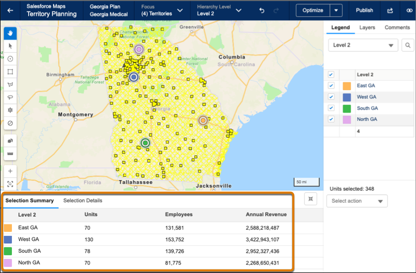Open the Selection Summary tab
416x273 pixels.
point(30,201)
